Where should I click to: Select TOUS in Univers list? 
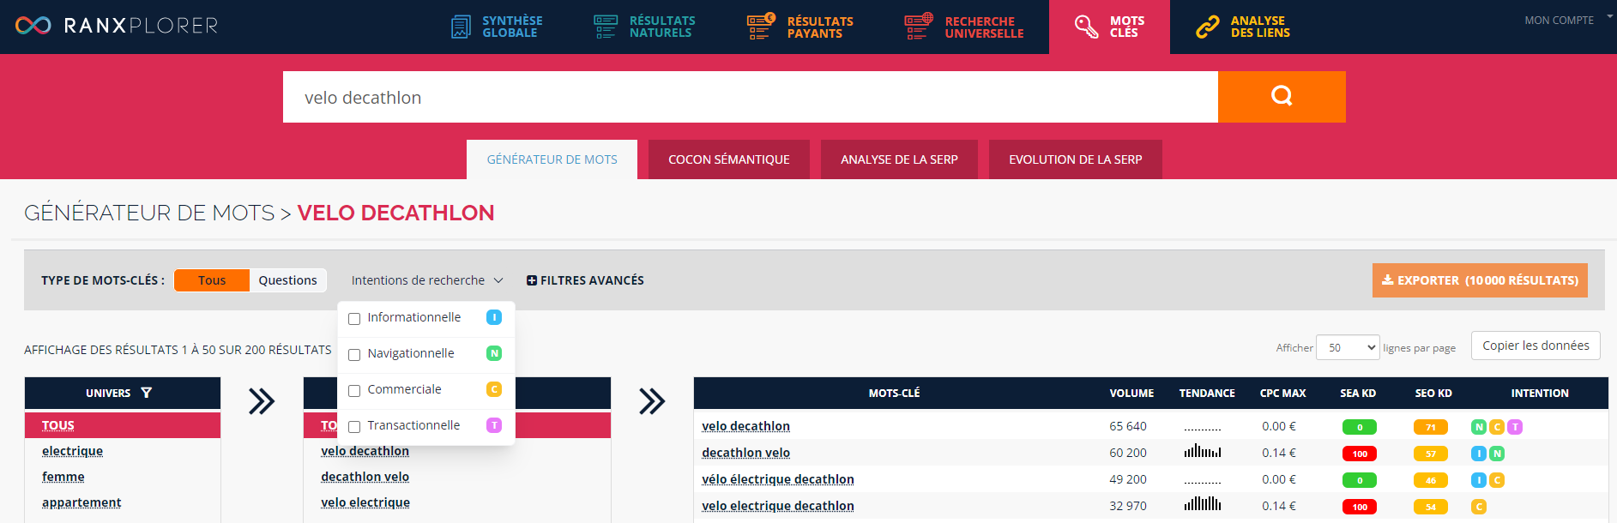click(x=58, y=425)
